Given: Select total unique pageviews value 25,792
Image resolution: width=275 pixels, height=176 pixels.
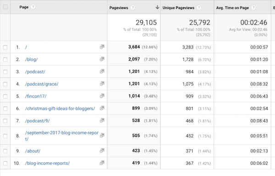Looking at the screenshot, I should click(199, 23).
